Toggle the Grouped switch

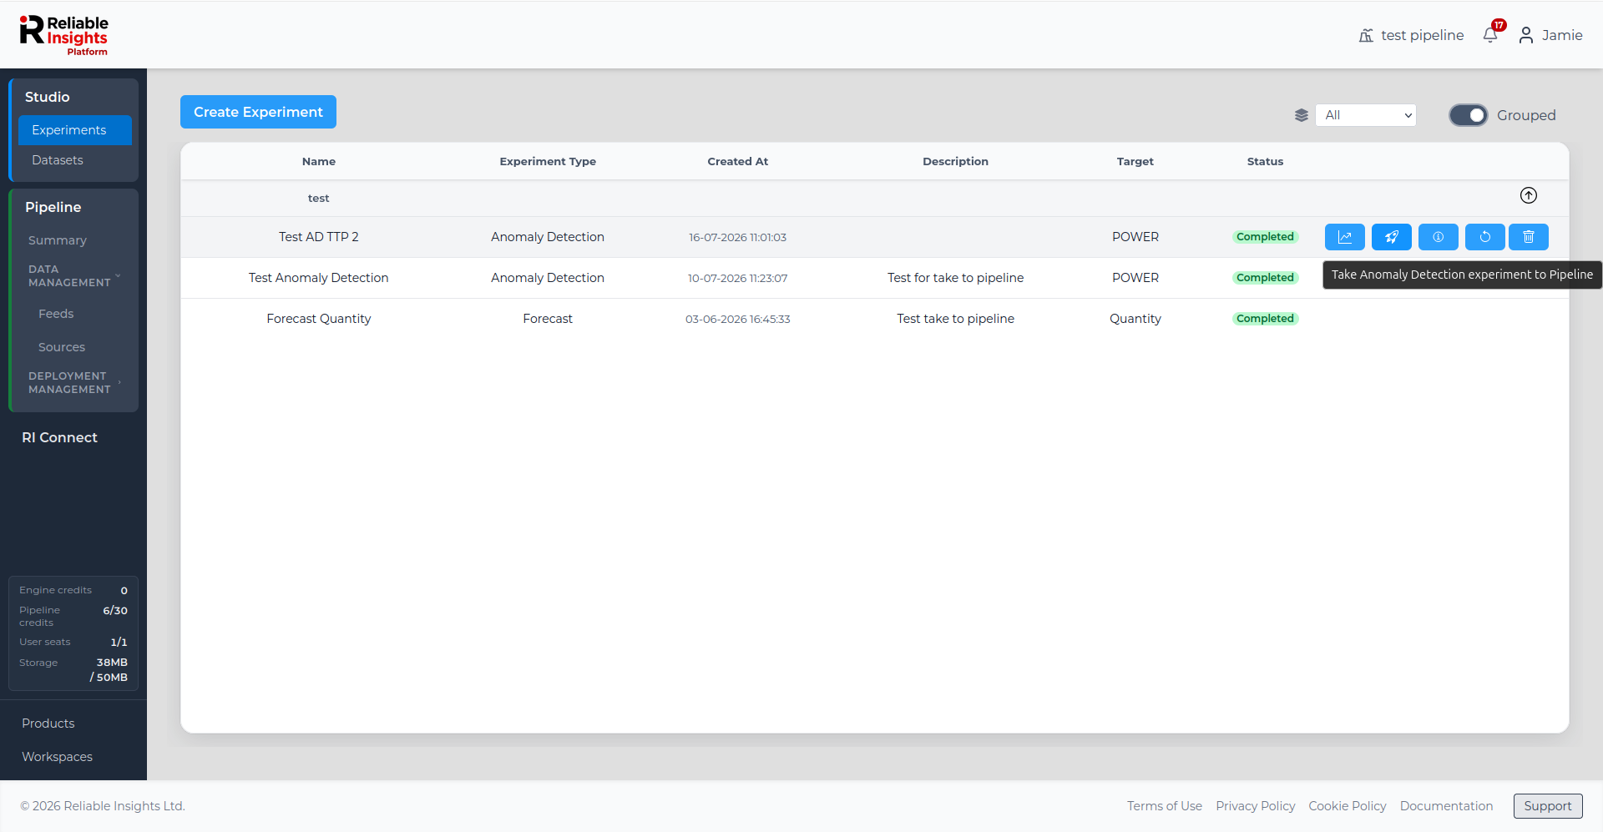coord(1468,115)
